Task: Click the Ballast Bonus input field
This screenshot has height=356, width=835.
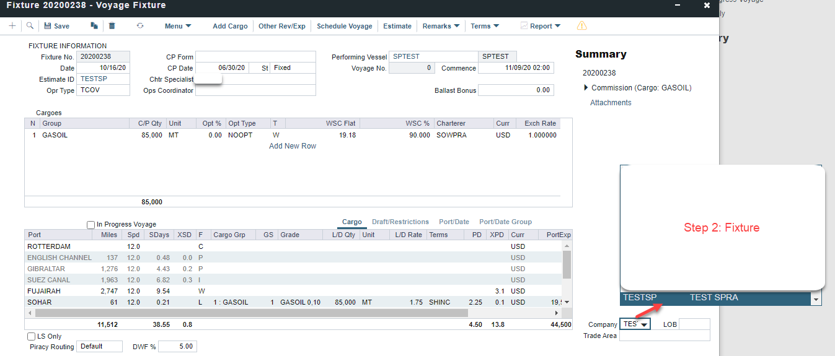Action: pos(516,90)
